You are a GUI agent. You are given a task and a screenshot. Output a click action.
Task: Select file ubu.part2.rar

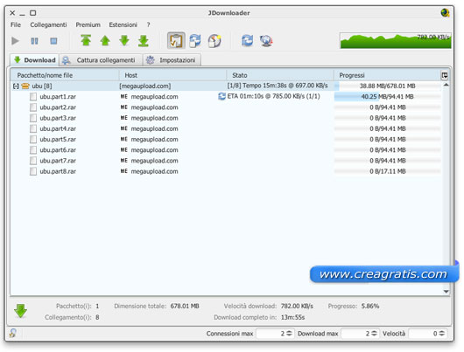pos(58,107)
